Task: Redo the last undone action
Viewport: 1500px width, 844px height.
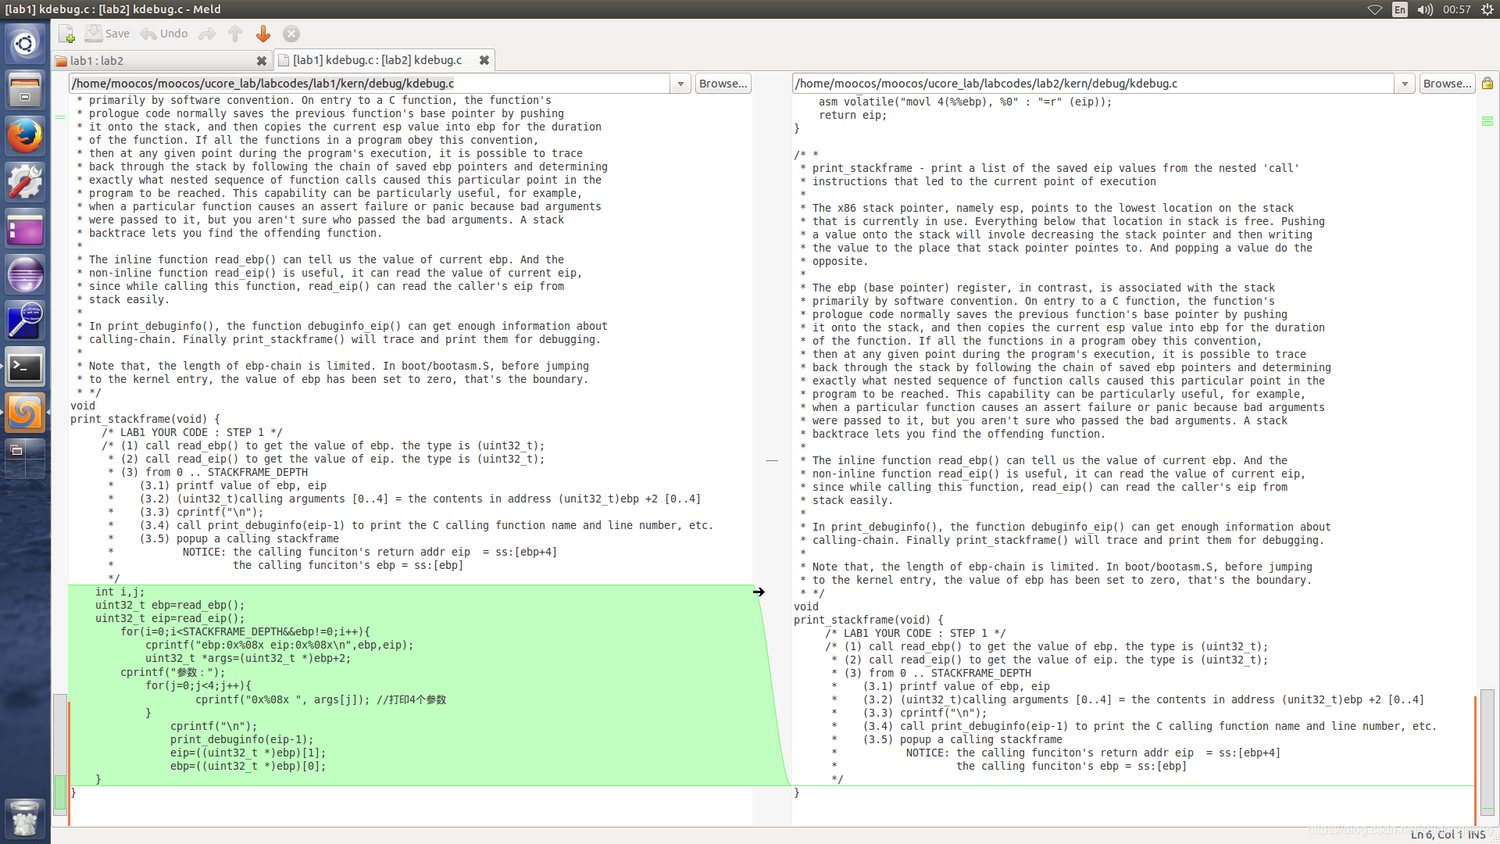Action: [x=207, y=34]
